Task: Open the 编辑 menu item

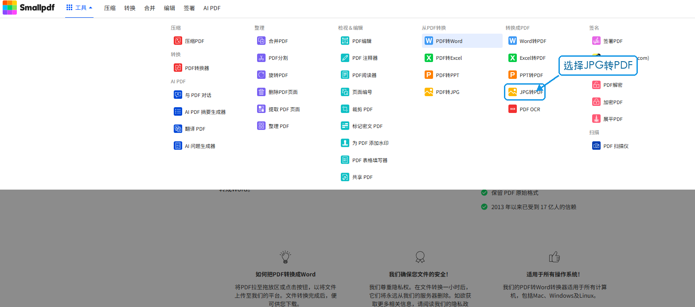Action: 169,8
